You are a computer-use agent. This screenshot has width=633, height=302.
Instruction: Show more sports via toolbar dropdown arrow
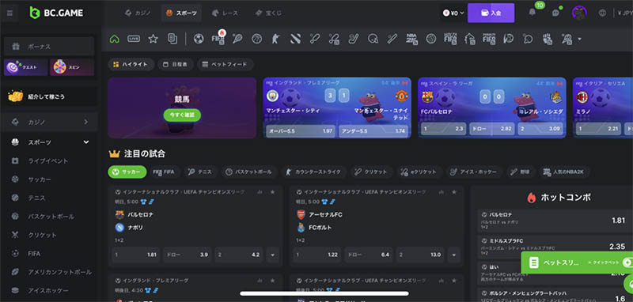580,39
